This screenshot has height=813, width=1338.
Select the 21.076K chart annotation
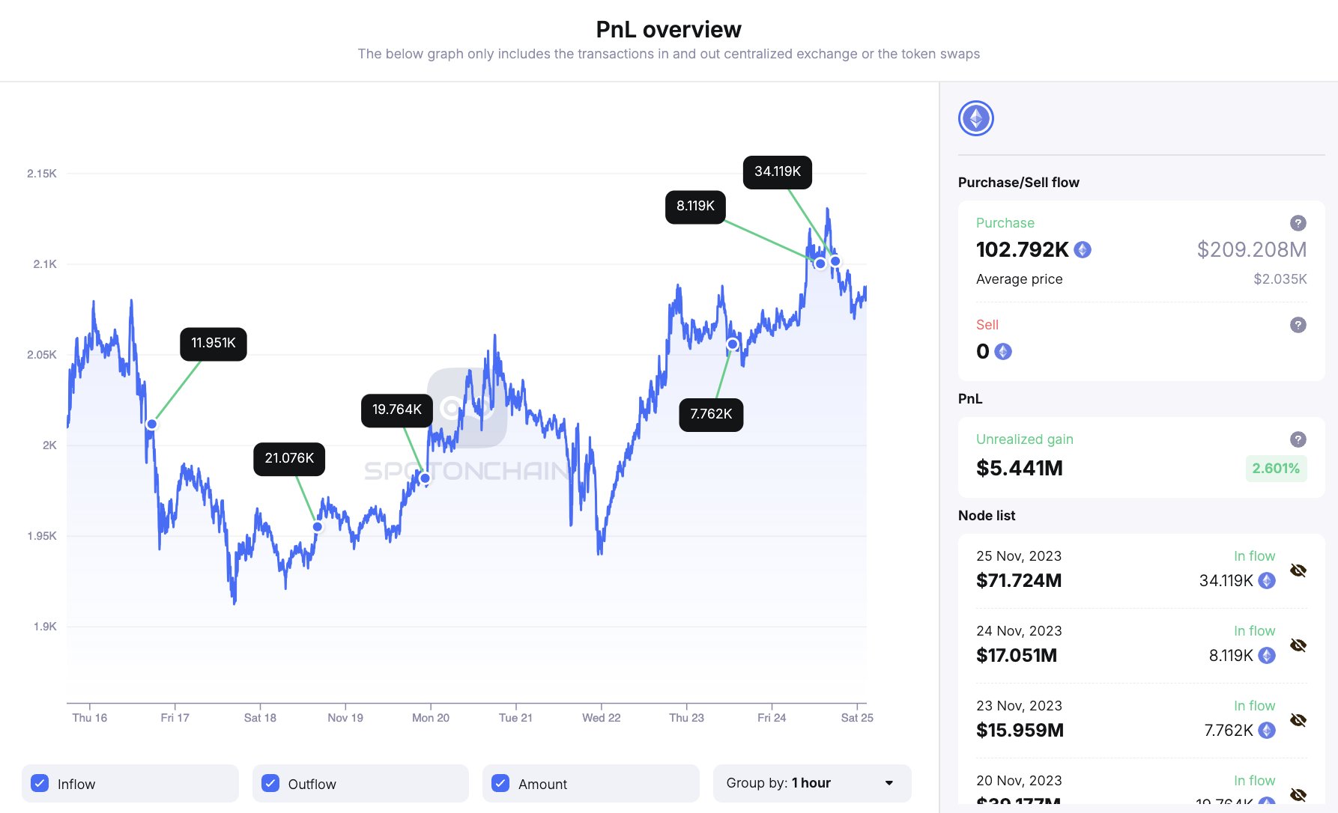pos(289,459)
